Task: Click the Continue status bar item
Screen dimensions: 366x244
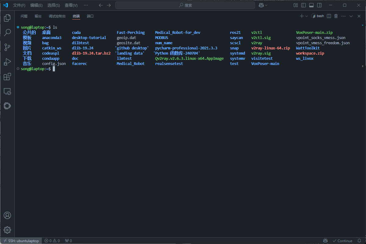Action: 343,241
